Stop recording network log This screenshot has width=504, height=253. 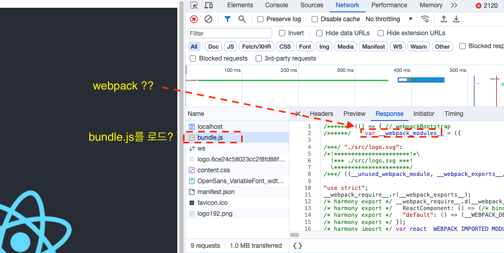[x=194, y=19]
